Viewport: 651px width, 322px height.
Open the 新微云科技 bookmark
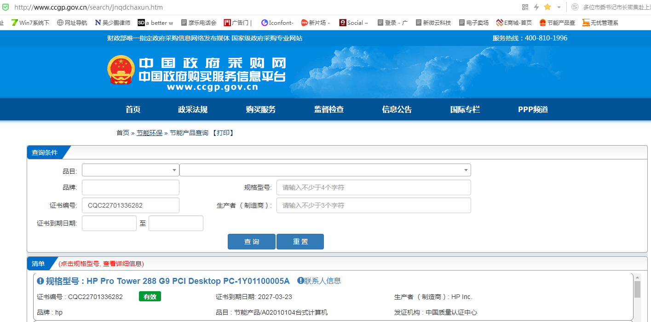(x=433, y=23)
